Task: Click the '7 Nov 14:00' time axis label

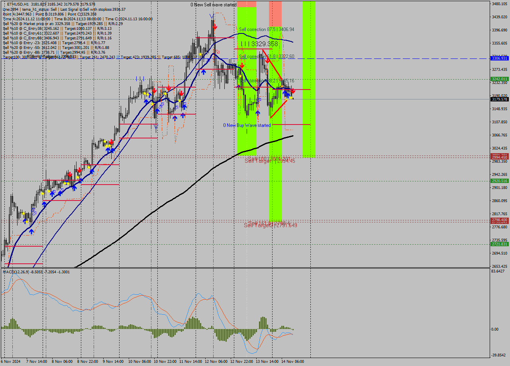Action: 37,362
